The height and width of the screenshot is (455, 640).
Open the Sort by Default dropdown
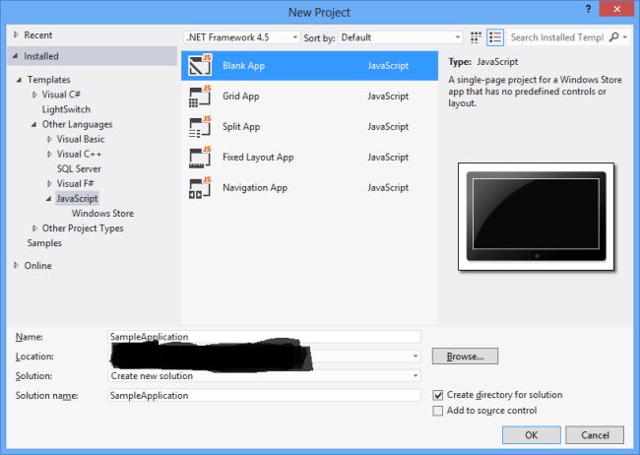[401, 37]
